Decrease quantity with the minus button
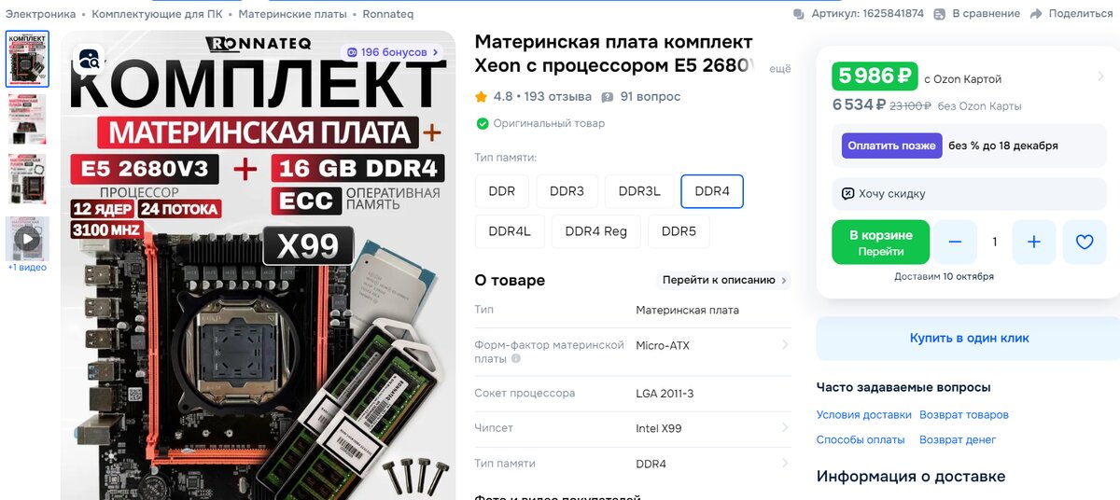 coord(955,242)
